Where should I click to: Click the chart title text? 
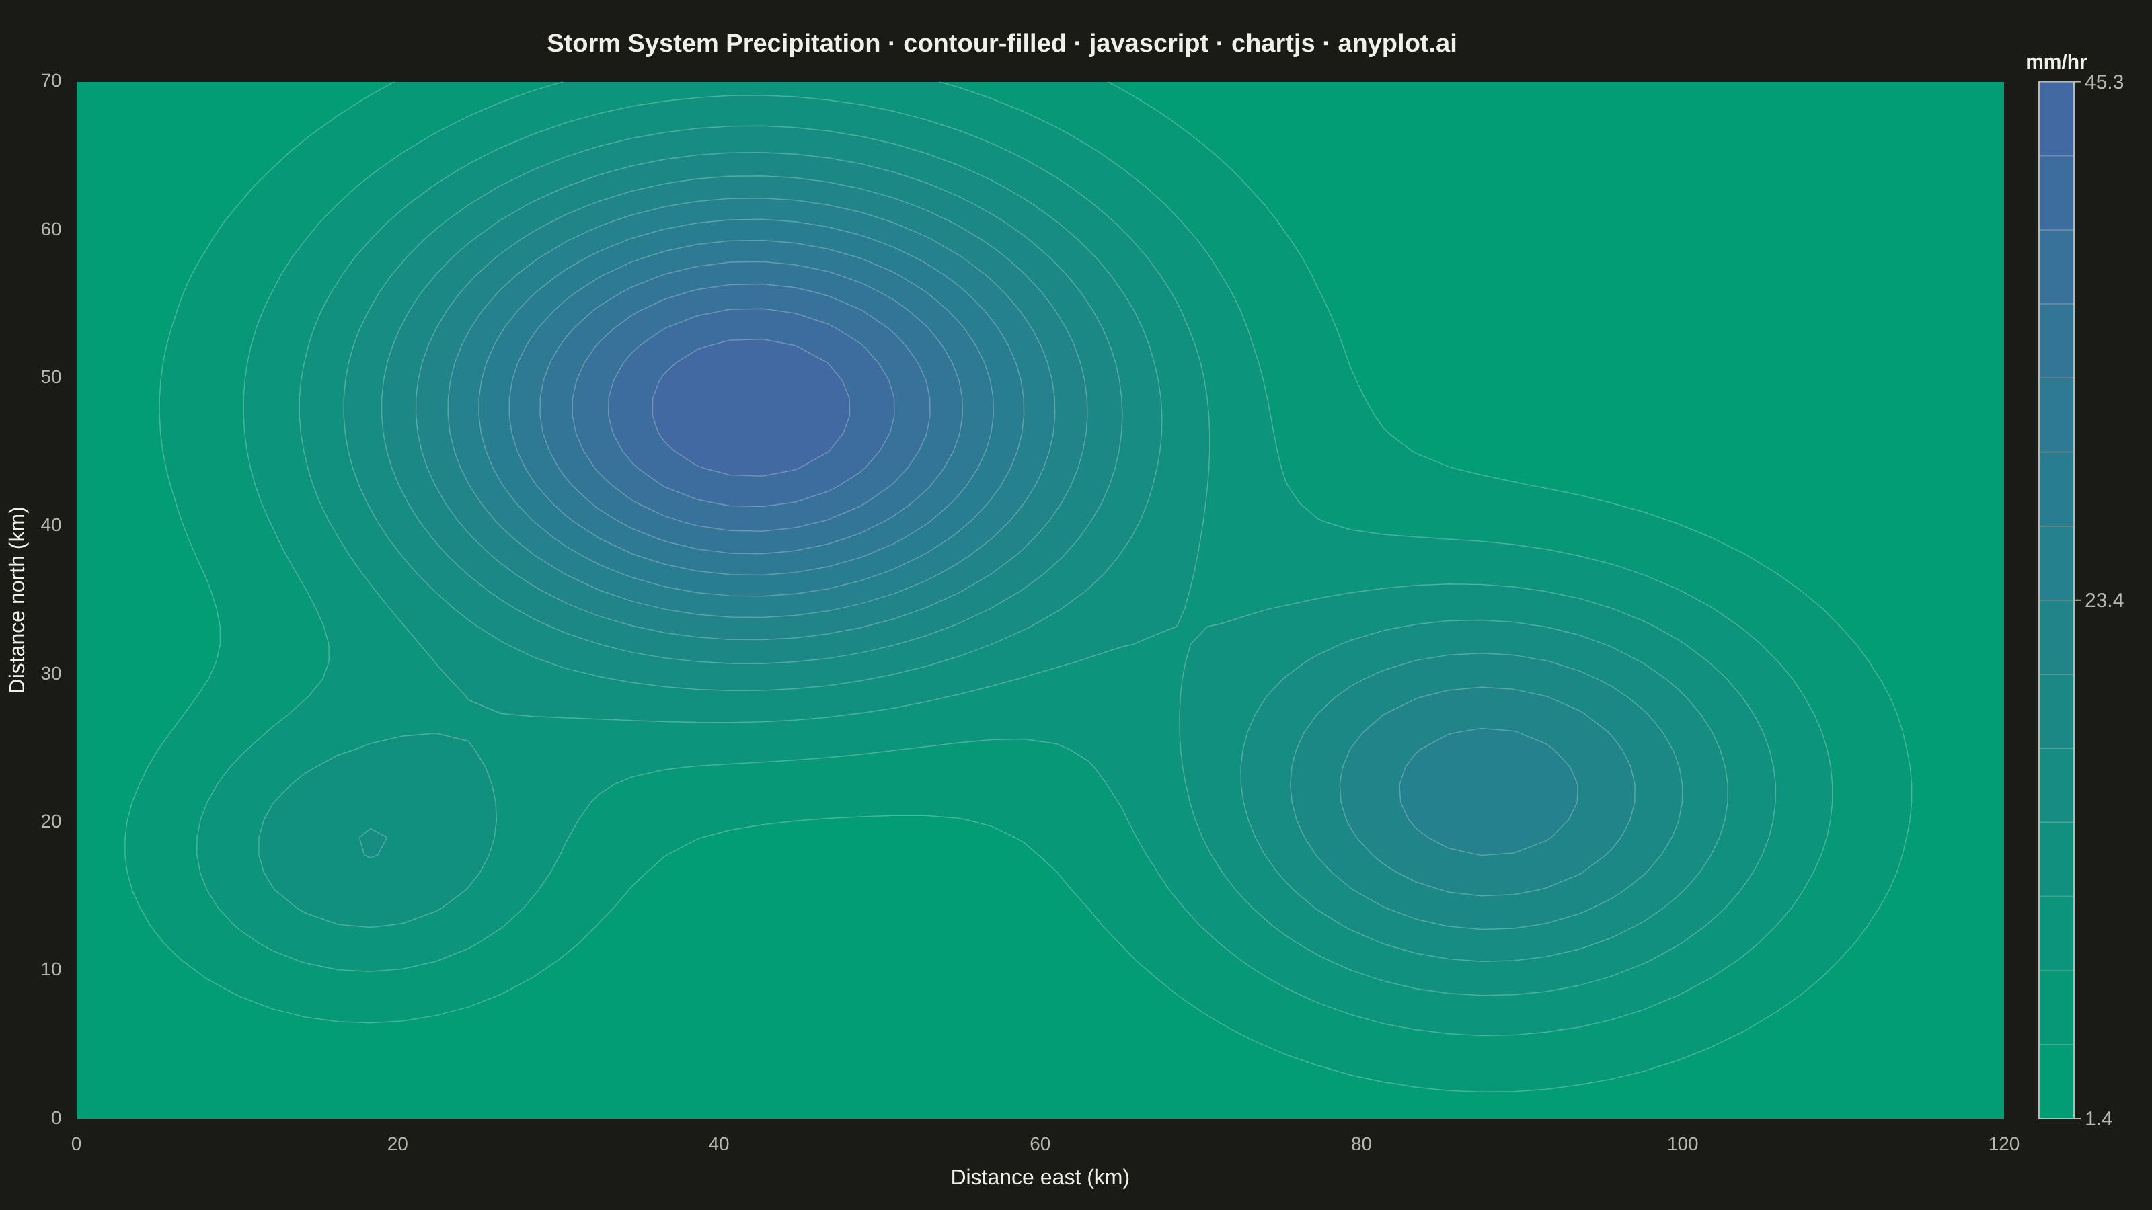[x=1001, y=44]
